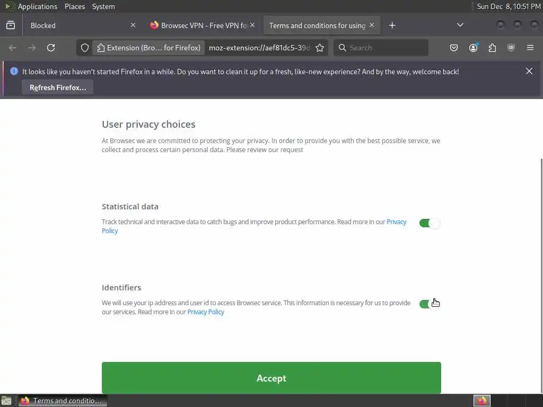The height and width of the screenshot is (407, 543).
Task: Open the Places menu
Action: [x=74, y=6]
